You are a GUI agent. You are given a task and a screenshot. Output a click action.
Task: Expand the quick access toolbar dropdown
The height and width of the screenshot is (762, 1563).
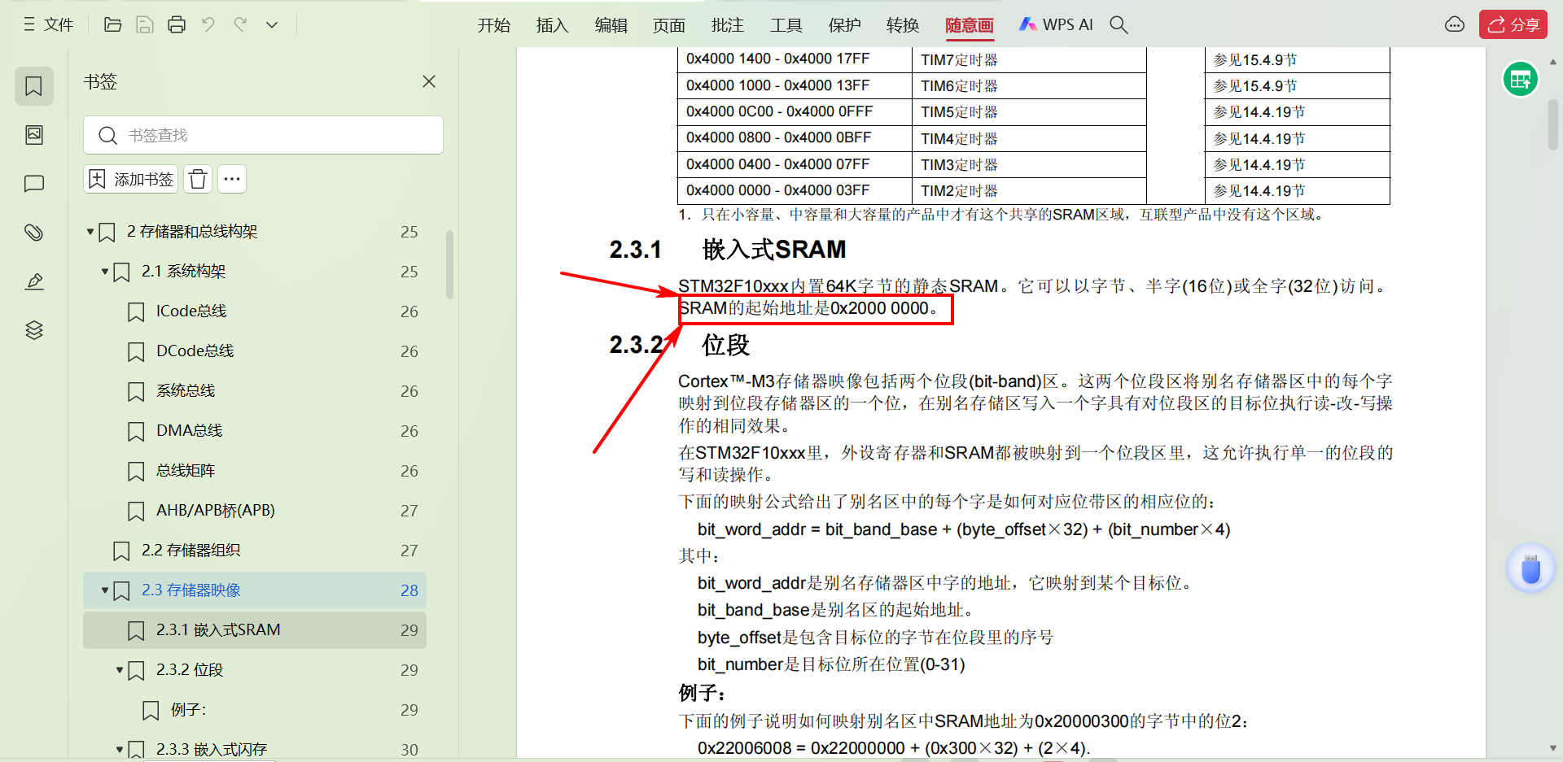tap(272, 24)
